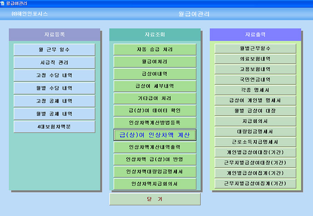Click 월별 급상여 대장
This screenshot has height=216, width=313.
255,111
